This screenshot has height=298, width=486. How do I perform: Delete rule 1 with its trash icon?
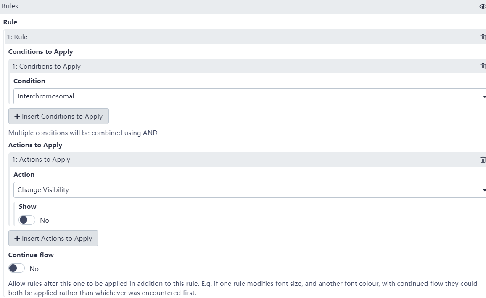click(x=483, y=37)
